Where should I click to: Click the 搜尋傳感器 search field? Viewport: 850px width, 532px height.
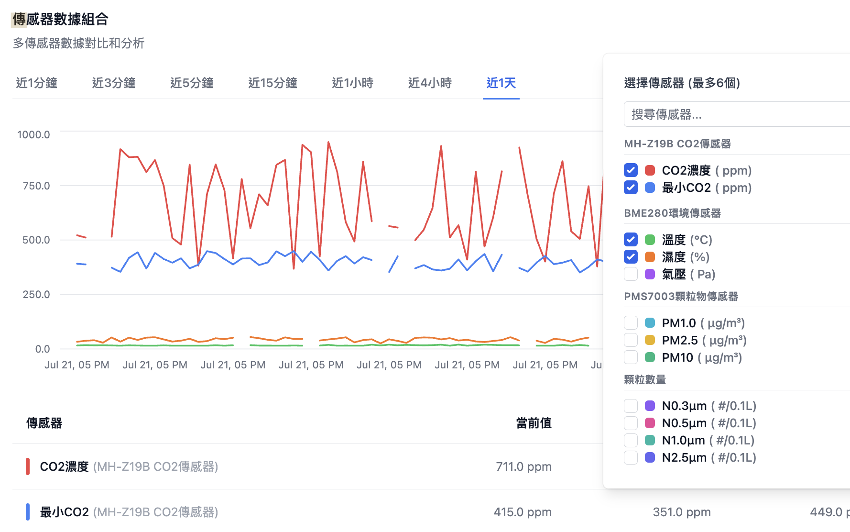click(736, 114)
